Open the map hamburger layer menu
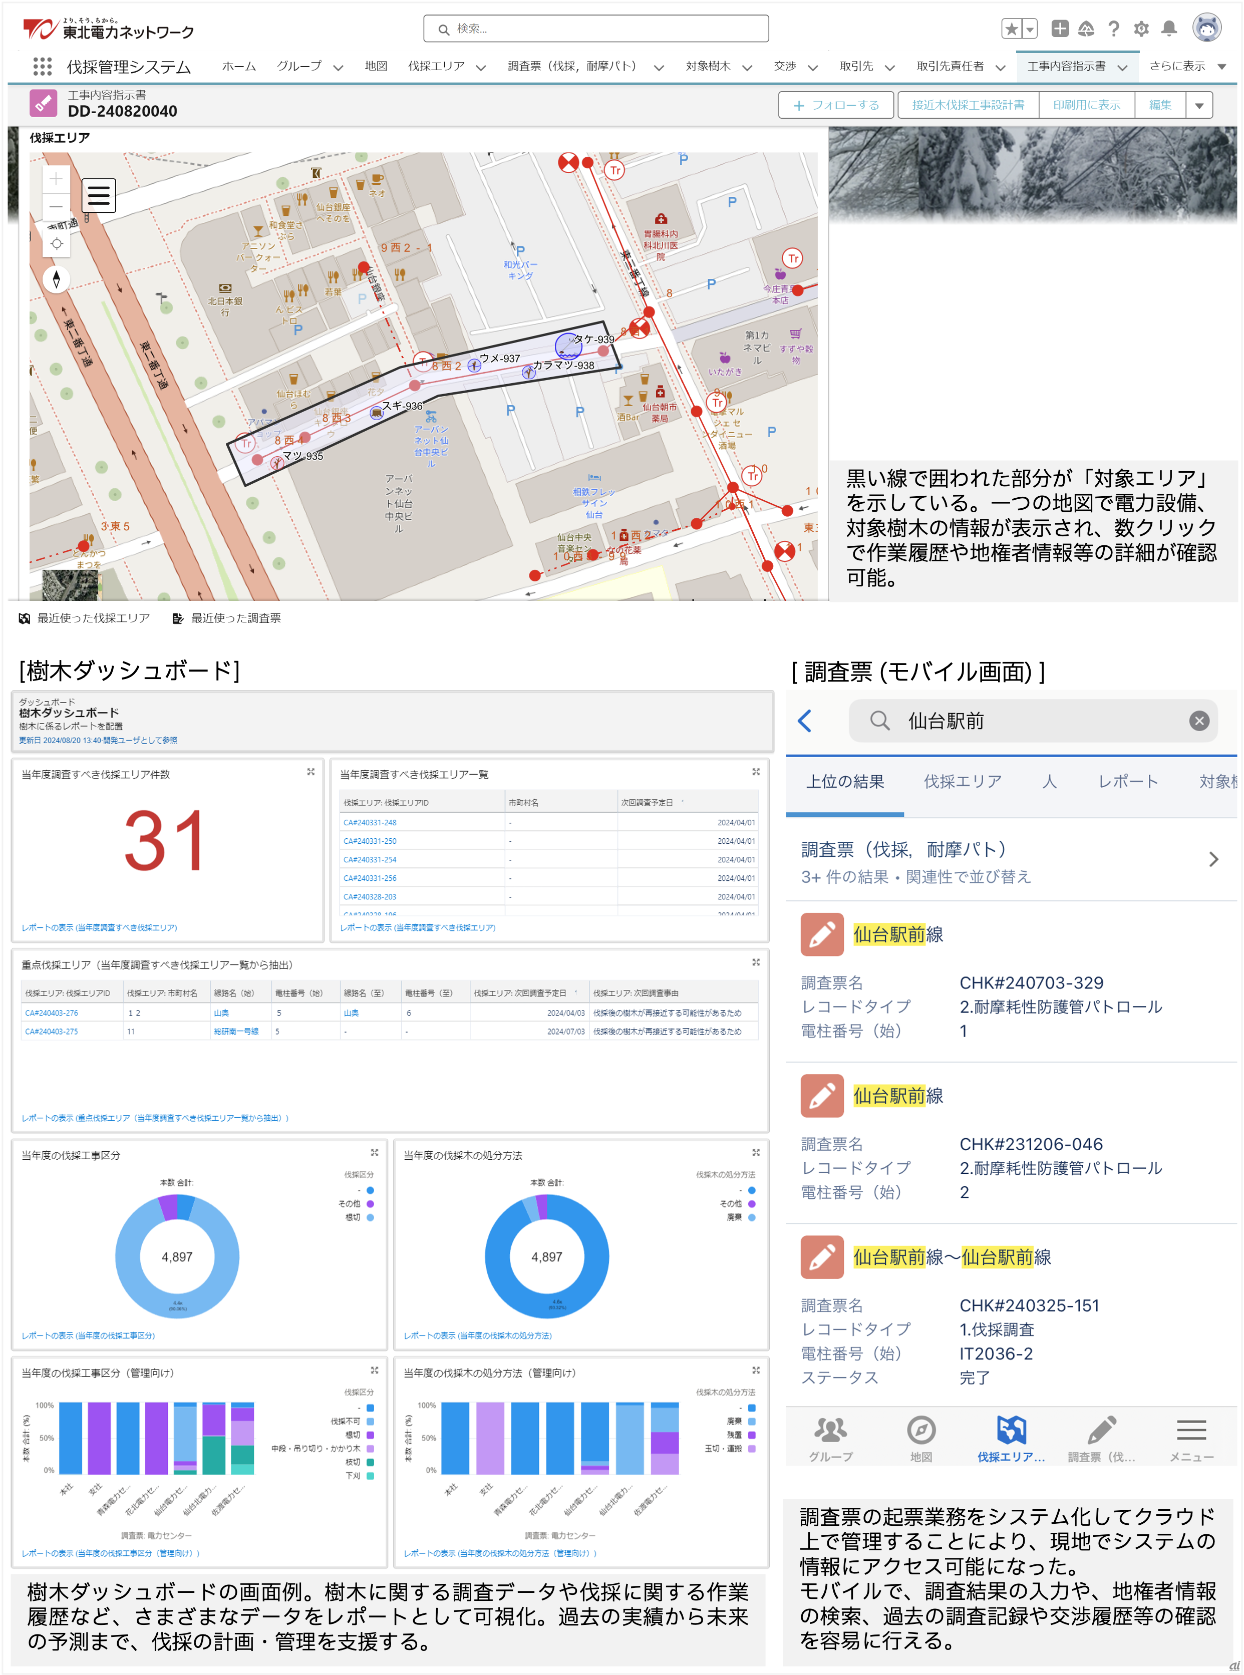 (x=99, y=196)
